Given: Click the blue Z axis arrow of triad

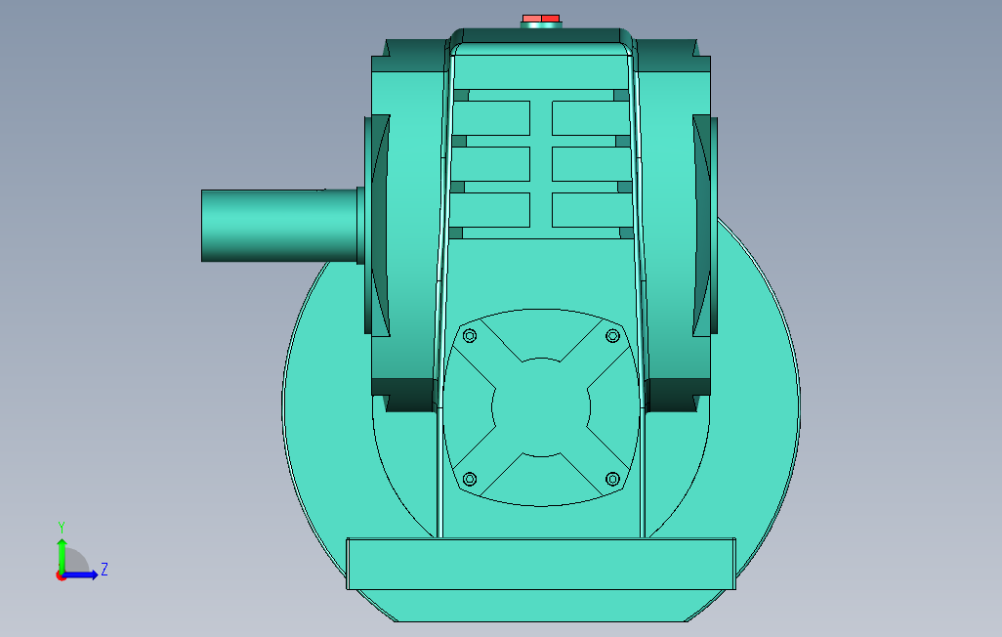Looking at the screenshot, I should pos(82,575).
